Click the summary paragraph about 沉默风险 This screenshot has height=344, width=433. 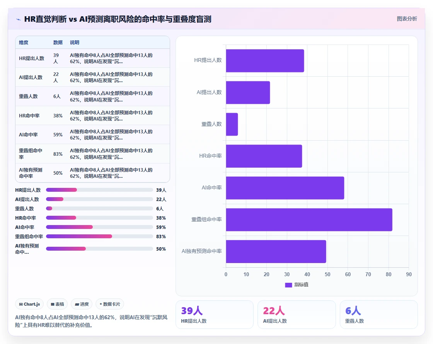91,321
